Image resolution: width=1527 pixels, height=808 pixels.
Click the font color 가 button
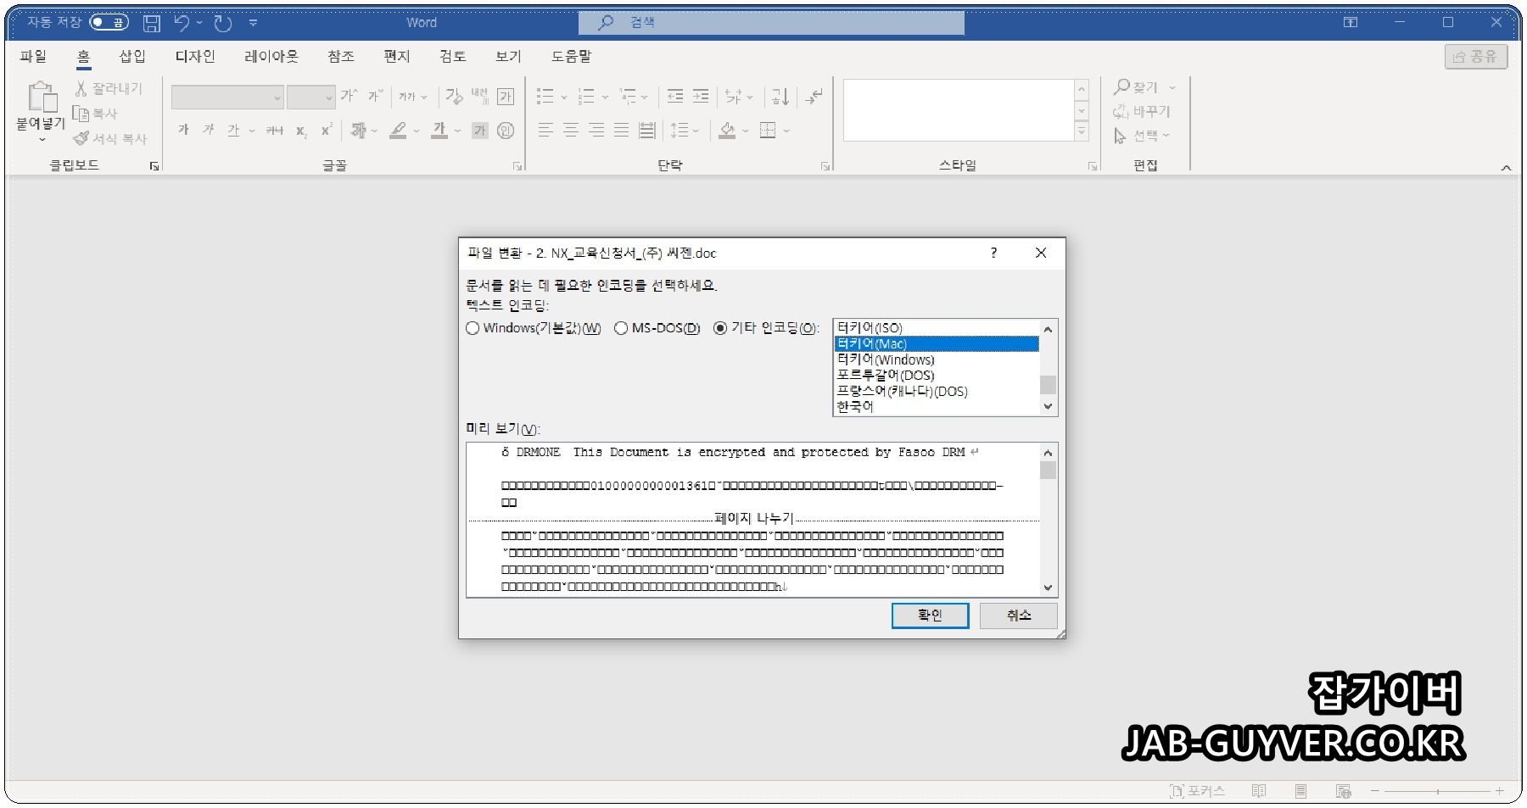coord(439,130)
